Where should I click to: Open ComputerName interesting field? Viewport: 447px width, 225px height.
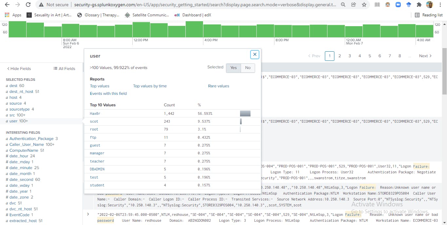coord(24,150)
